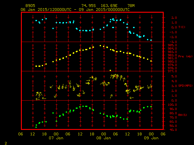Click the 90.0 humidity axis value

coord(173,109)
